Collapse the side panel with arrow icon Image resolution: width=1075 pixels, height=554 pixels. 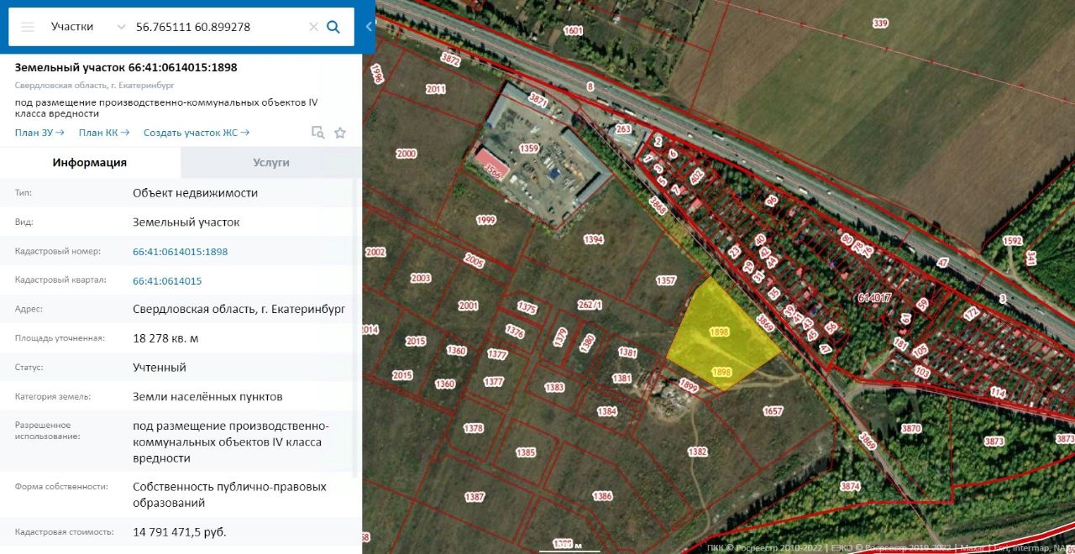coord(369,27)
